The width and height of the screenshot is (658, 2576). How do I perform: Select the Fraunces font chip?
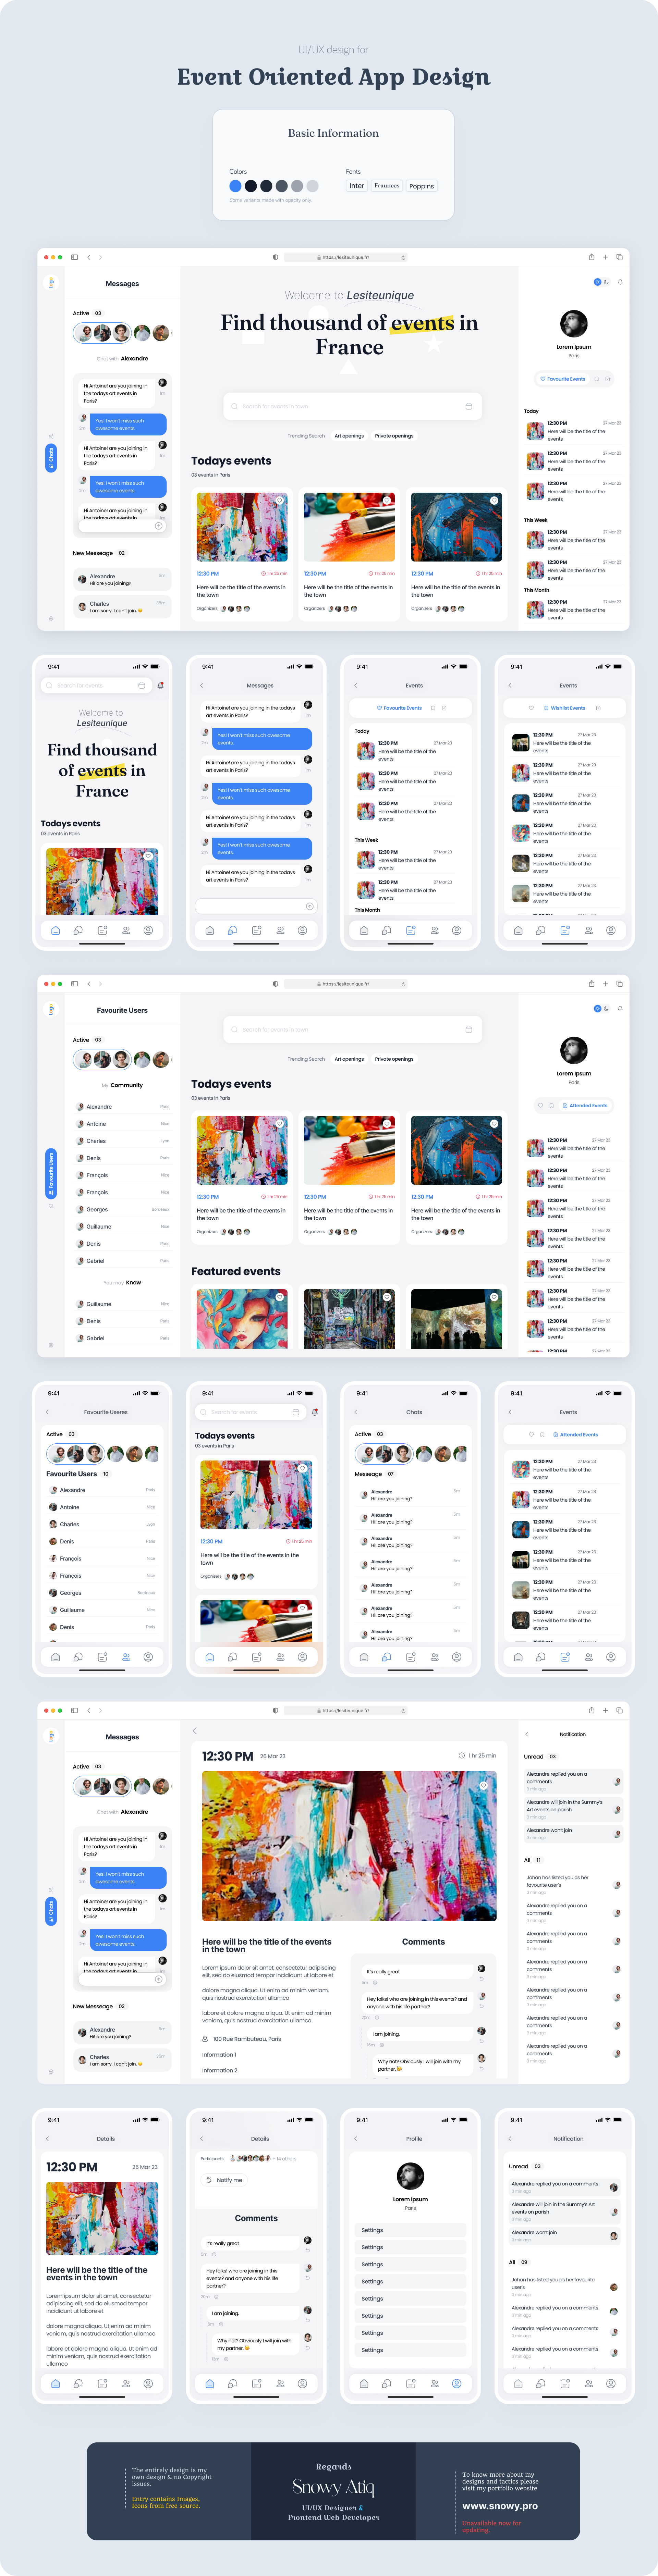point(387,186)
